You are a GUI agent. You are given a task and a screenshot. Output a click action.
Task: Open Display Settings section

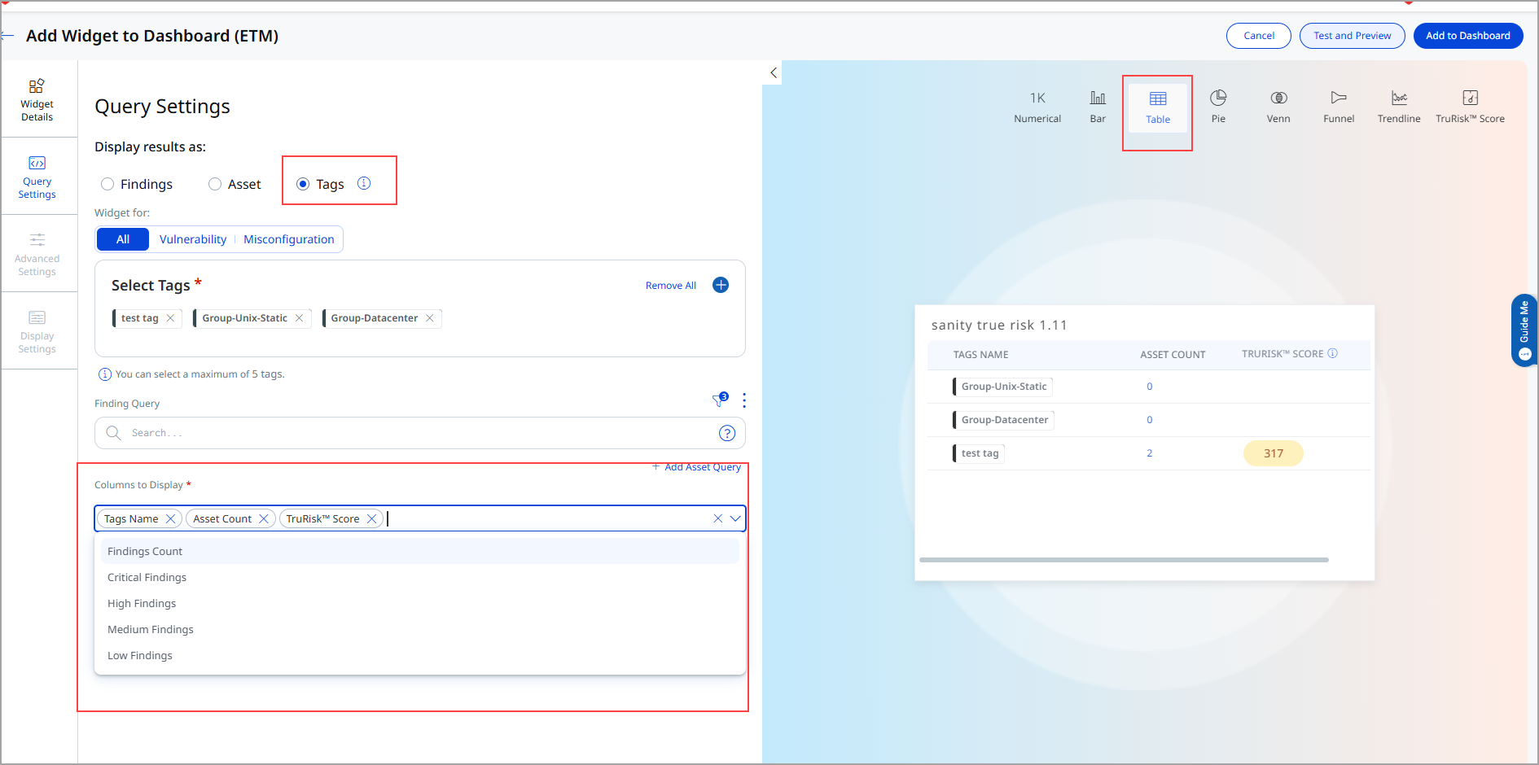click(x=37, y=332)
